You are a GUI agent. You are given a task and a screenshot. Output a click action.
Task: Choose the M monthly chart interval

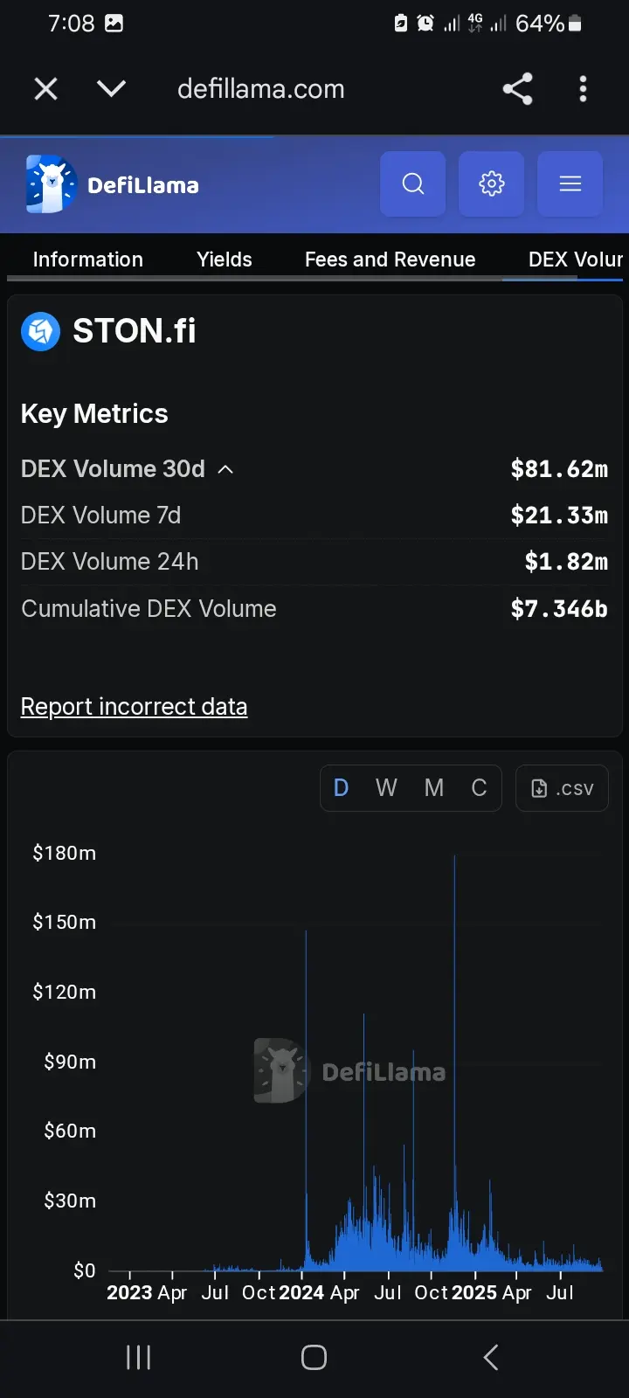[434, 788]
